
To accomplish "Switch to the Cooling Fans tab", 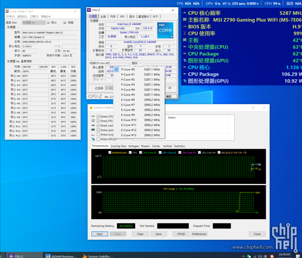I will click(x=118, y=146).
